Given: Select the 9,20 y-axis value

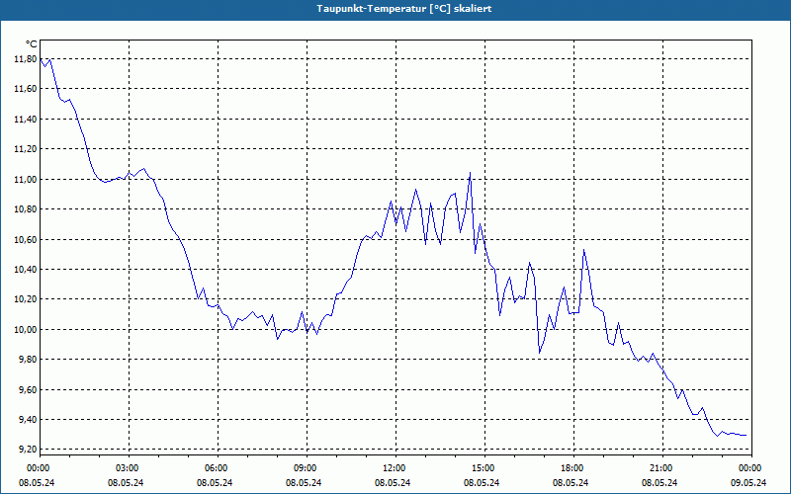Looking at the screenshot, I should pos(28,450).
